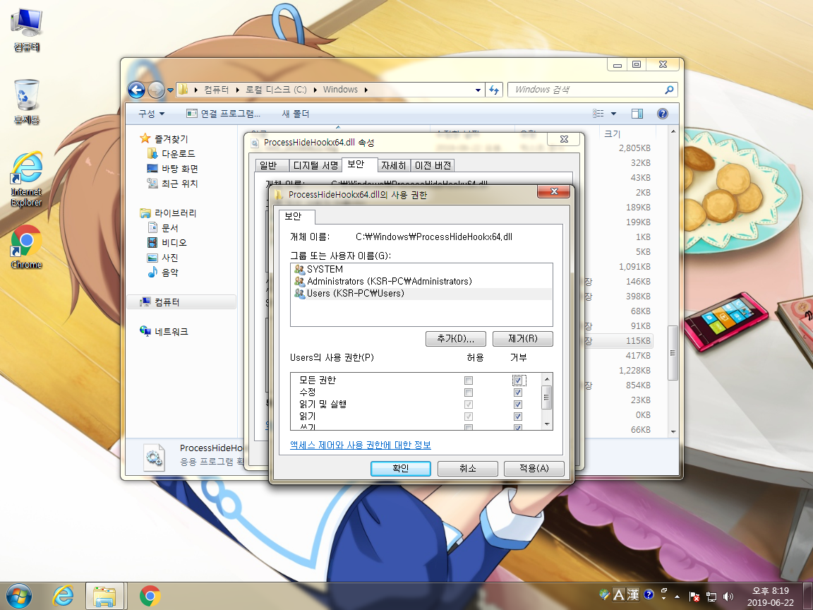Select Computer in navigation pane
The image size is (813, 610).
(x=181, y=302)
